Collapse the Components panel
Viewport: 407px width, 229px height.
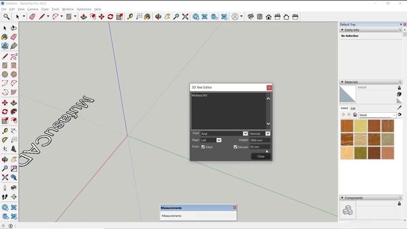[x=342, y=198]
